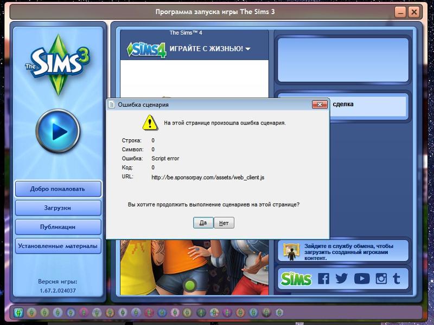Screen dimensions: 434x325
Task: Click Нет to stop scripts
Action: tap(224, 223)
